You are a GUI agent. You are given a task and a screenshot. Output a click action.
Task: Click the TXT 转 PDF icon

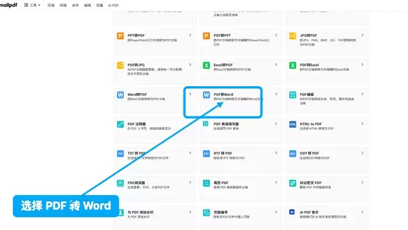[x=120, y=154]
